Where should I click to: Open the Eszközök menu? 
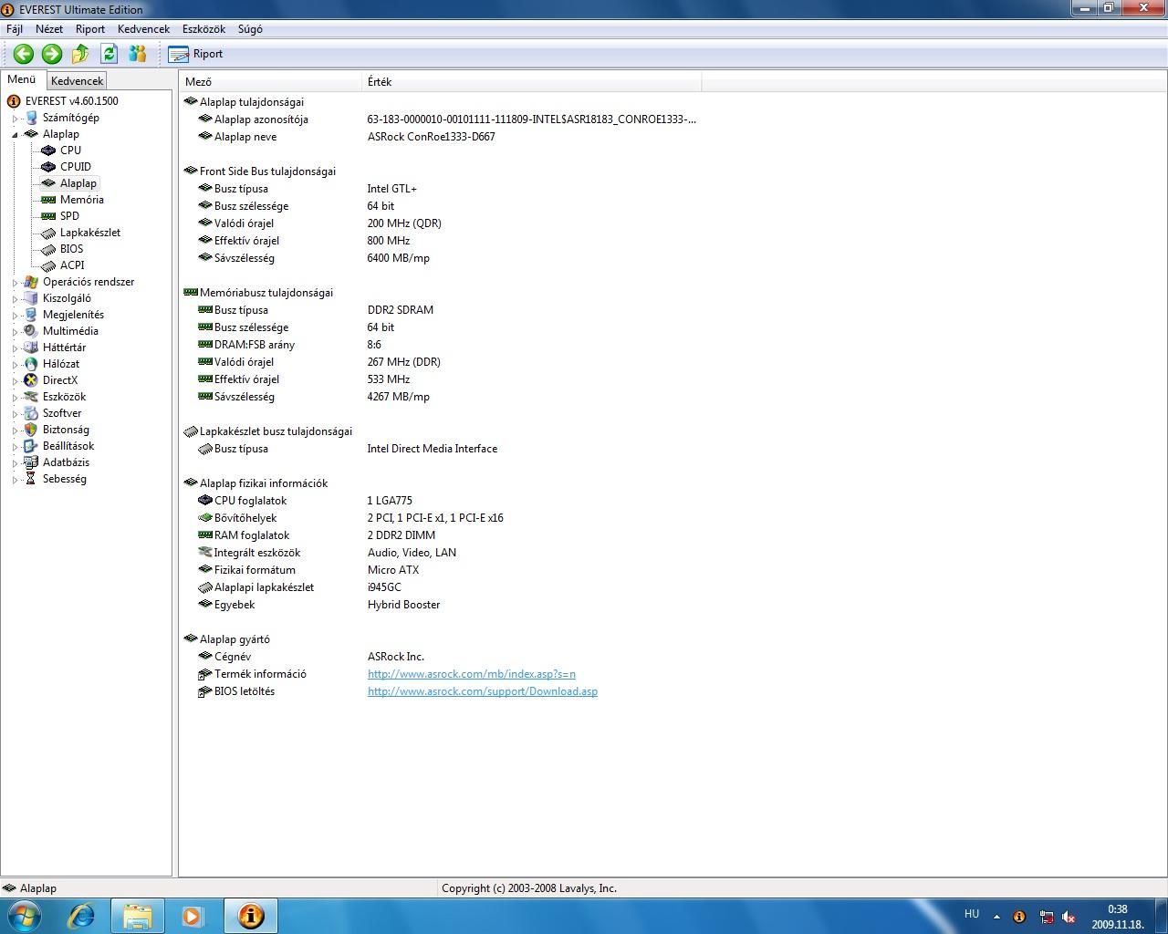(x=203, y=29)
